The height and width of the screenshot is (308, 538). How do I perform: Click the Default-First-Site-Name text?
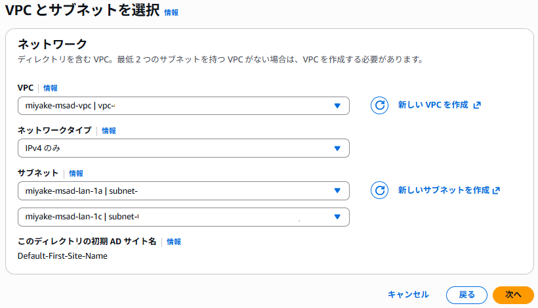coord(62,256)
